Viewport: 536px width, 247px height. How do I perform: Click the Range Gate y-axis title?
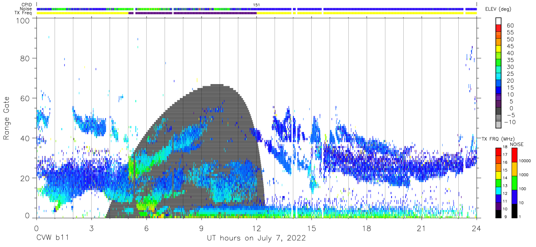[x=7, y=118]
